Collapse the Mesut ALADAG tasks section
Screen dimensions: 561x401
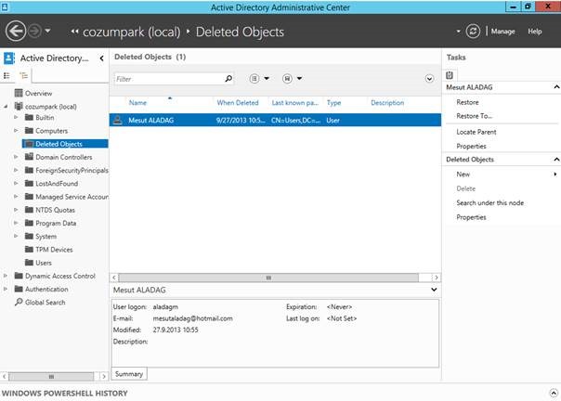(556, 87)
